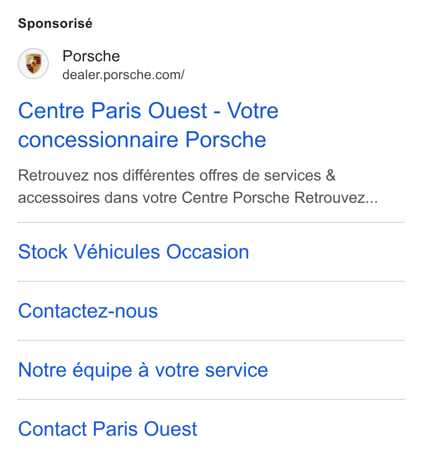Image resolution: width=423 pixels, height=458 pixels.
Task: Open the Contact Paris Ouest sitelink
Action: [107, 429]
